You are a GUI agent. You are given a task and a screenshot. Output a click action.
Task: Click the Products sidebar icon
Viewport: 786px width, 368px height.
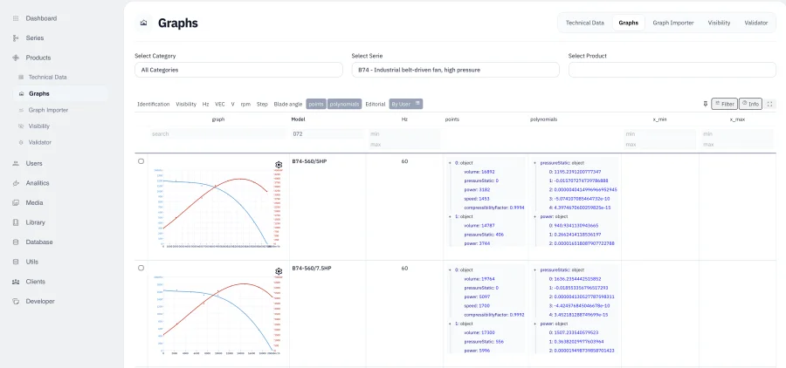point(15,58)
